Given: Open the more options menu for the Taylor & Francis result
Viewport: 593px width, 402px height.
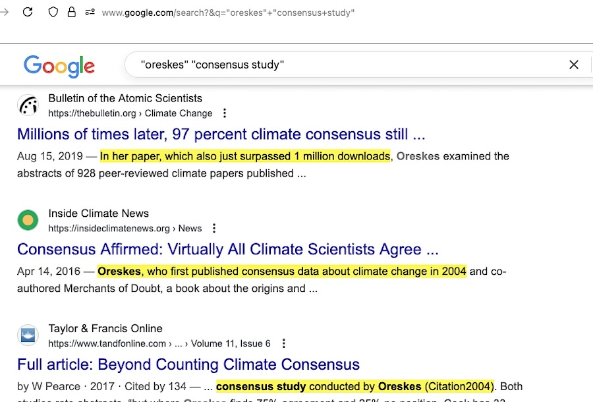Looking at the screenshot, I should (283, 343).
